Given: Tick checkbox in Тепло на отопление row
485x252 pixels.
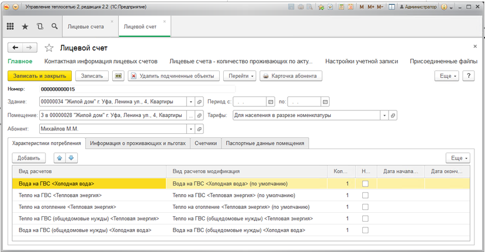Looking at the screenshot, I should click(x=365, y=207).
